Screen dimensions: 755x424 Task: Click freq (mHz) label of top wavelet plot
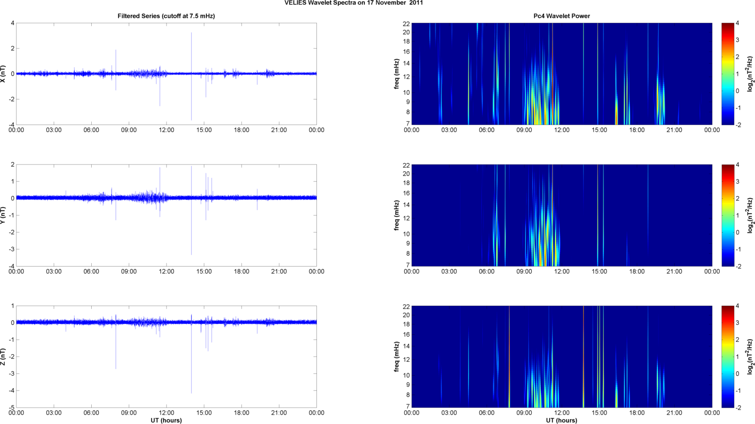(397, 74)
